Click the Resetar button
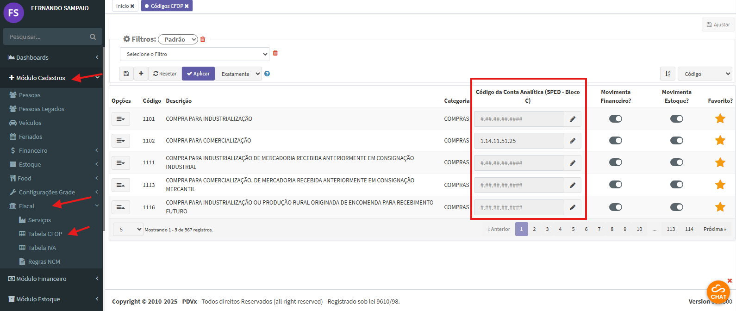This screenshot has height=311, width=736. click(165, 74)
